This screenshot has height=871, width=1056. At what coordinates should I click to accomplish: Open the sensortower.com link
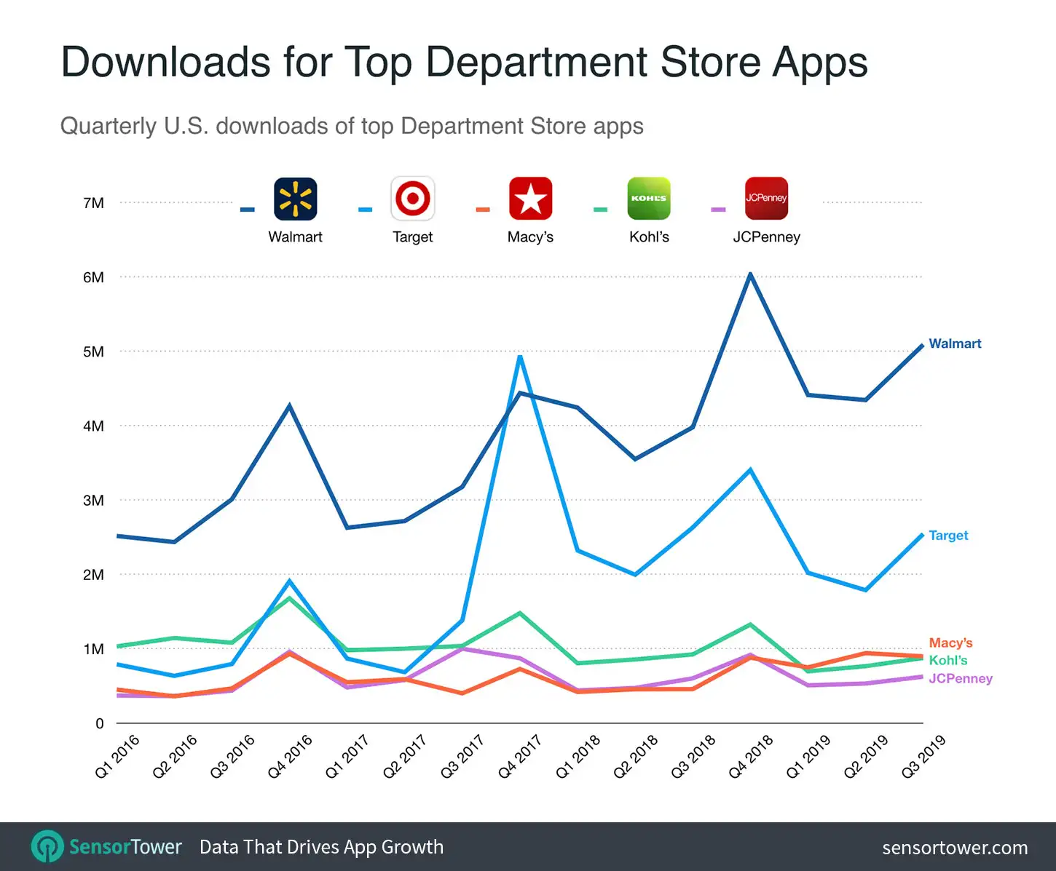coord(955,848)
